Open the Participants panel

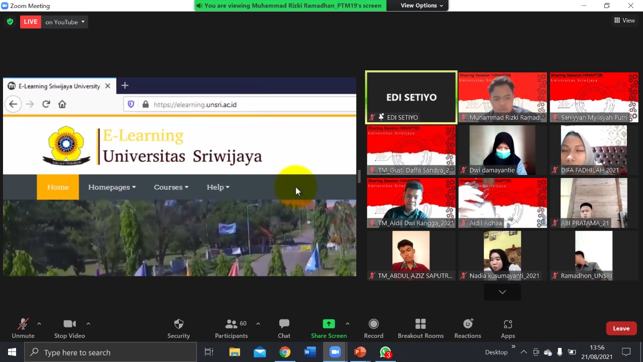(x=232, y=328)
